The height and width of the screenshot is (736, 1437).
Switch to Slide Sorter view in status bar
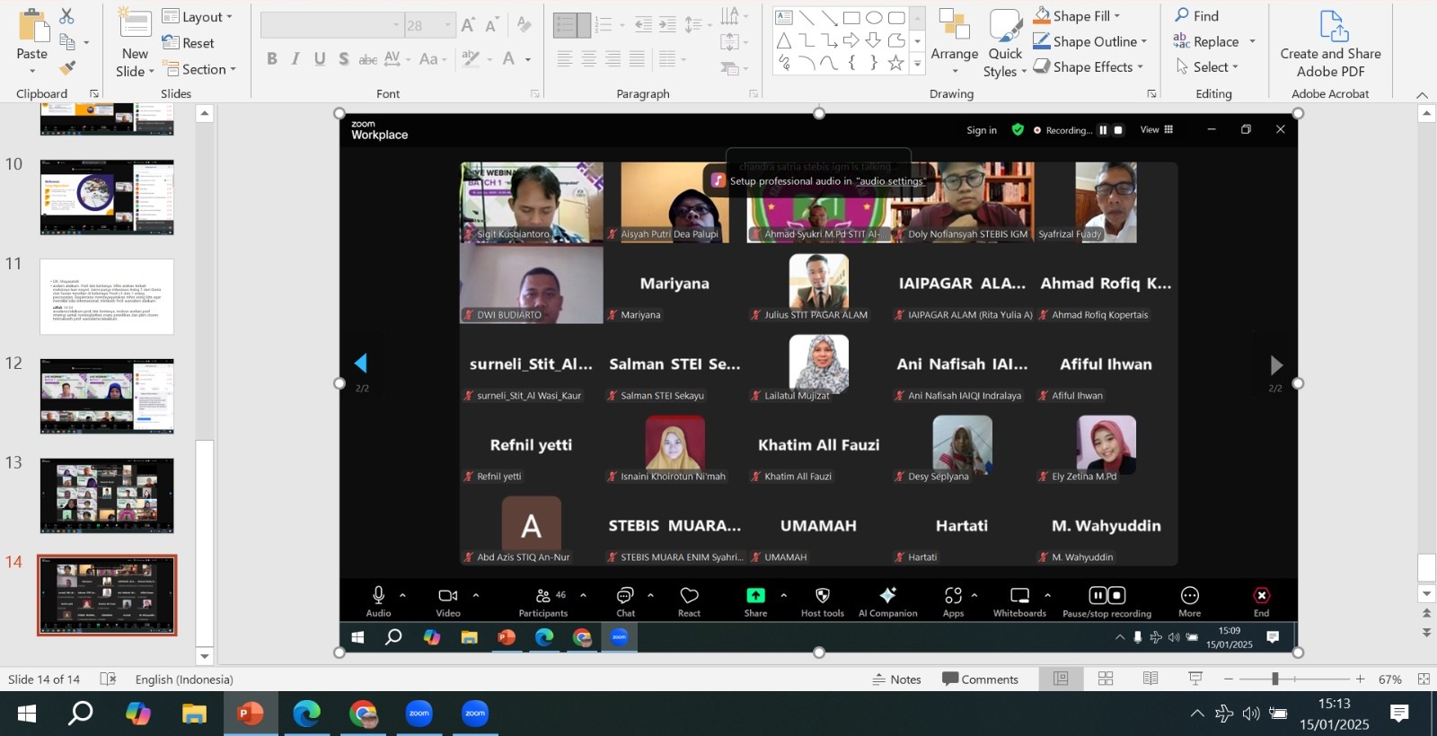coord(1106,679)
